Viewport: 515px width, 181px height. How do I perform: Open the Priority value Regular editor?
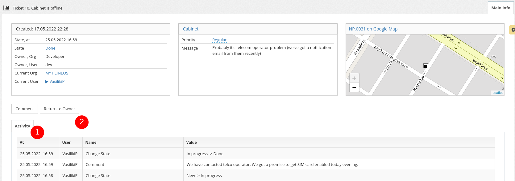pyautogui.click(x=219, y=40)
